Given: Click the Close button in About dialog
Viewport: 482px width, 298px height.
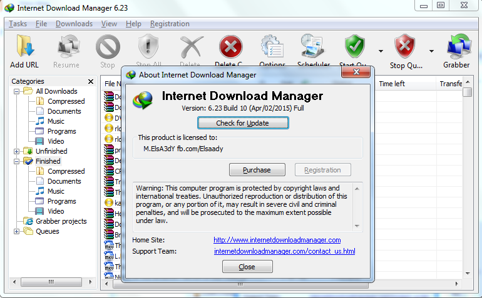Looking at the screenshot, I should (x=247, y=267).
